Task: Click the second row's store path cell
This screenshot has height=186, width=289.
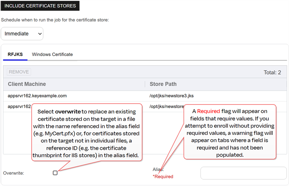Action: pyautogui.click(x=165, y=106)
